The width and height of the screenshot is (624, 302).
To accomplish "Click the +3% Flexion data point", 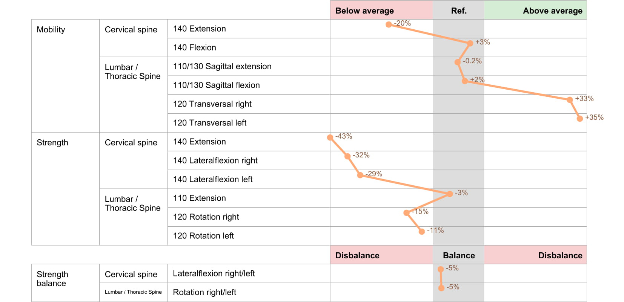I will [x=470, y=43].
